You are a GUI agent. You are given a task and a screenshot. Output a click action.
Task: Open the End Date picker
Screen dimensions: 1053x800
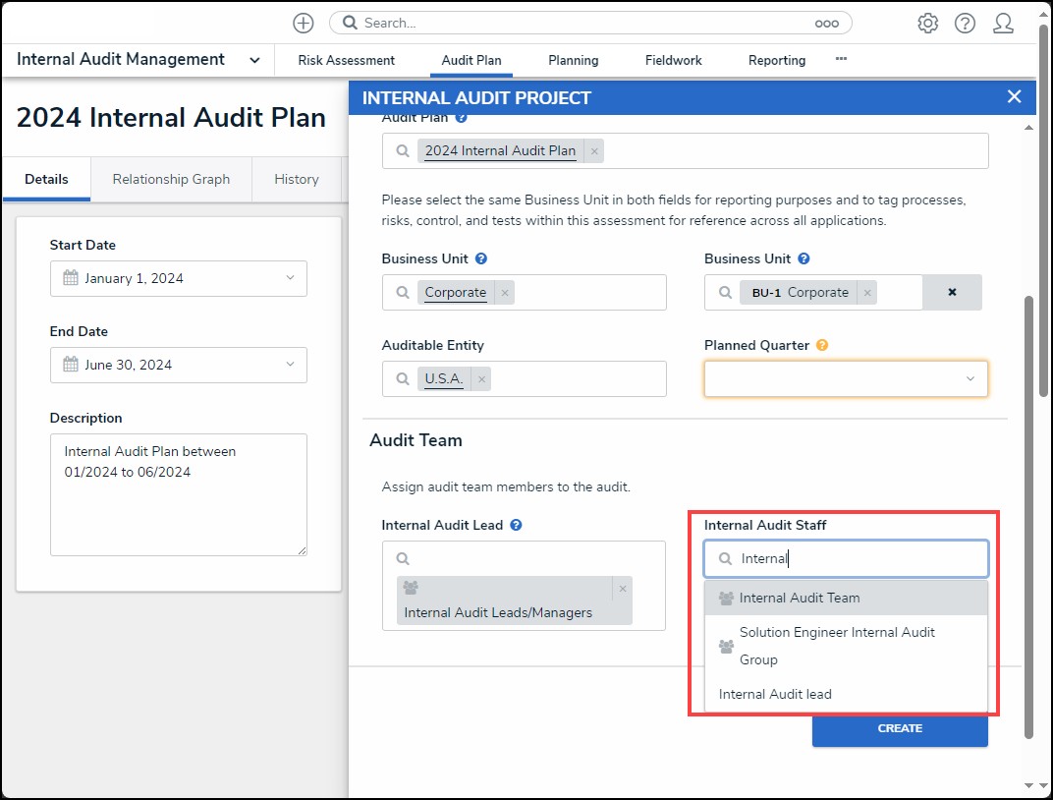coord(179,365)
